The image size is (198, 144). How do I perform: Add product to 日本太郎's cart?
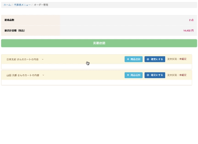[x=133, y=59]
